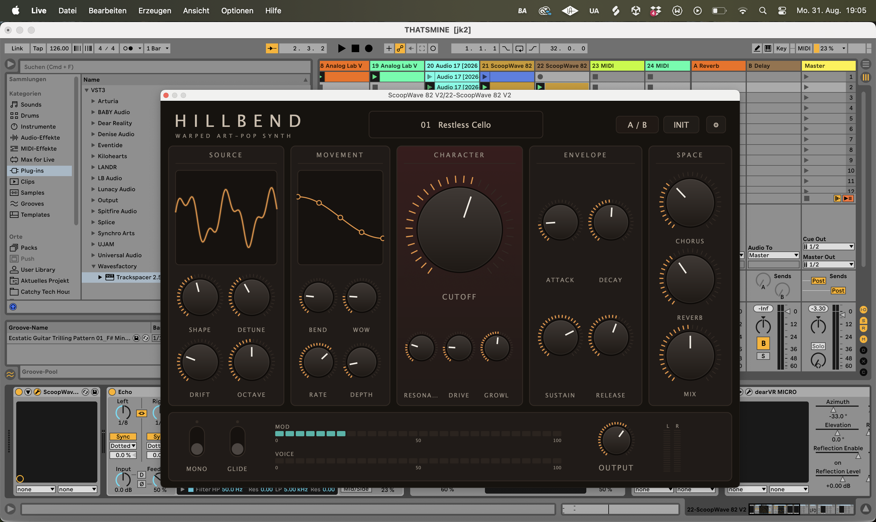Enable Key map mode

tap(781, 49)
